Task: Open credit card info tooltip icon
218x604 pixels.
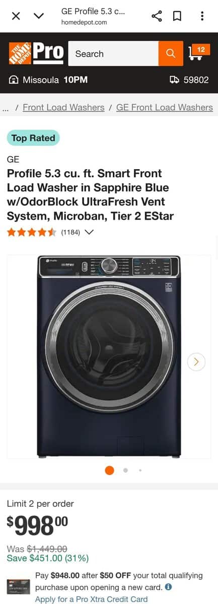Action: tap(168, 587)
